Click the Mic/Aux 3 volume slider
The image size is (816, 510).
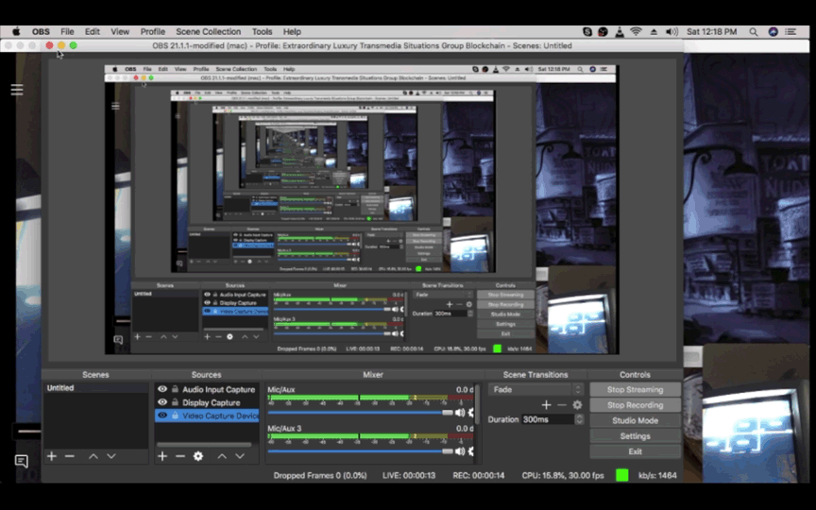pos(360,451)
